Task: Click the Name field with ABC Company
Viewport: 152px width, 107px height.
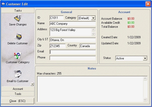Action: 73,24
